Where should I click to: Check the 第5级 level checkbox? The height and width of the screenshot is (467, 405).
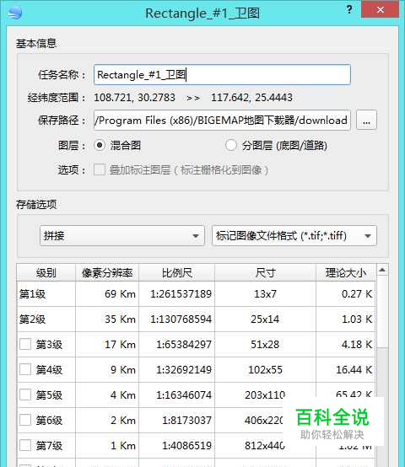[x=25, y=395]
